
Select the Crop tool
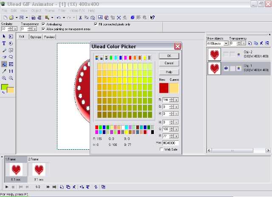point(11,64)
